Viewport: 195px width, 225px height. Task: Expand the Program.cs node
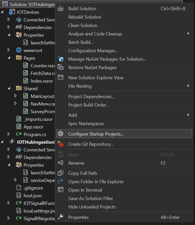click(9, 134)
